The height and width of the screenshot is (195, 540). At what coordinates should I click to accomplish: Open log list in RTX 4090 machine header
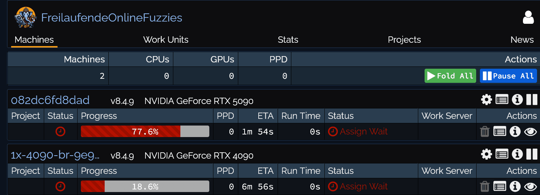(502, 154)
